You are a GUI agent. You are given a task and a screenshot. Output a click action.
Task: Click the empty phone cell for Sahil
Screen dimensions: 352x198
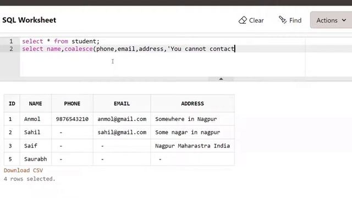coord(72,132)
